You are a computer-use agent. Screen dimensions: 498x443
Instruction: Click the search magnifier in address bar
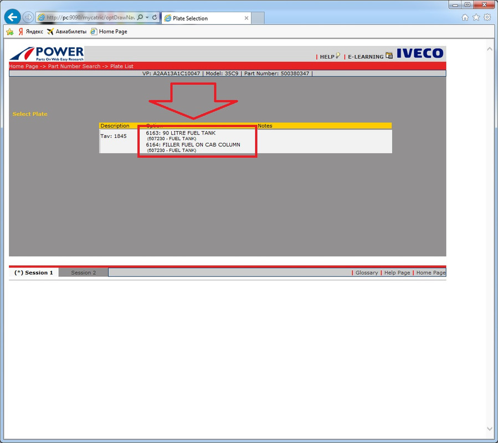click(140, 17)
